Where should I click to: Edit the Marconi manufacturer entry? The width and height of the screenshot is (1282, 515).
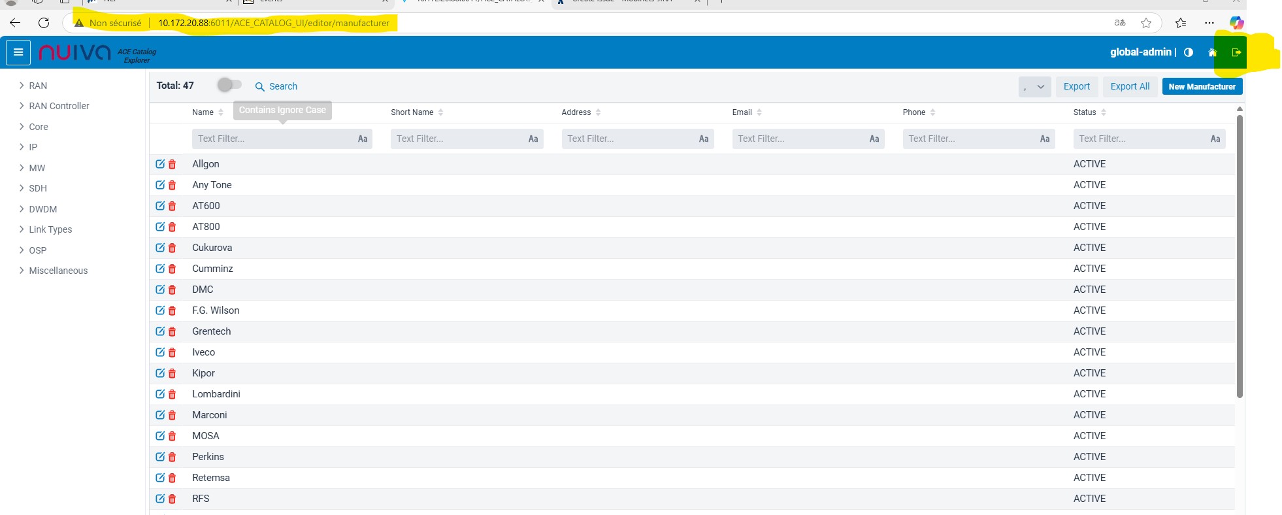coord(160,415)
